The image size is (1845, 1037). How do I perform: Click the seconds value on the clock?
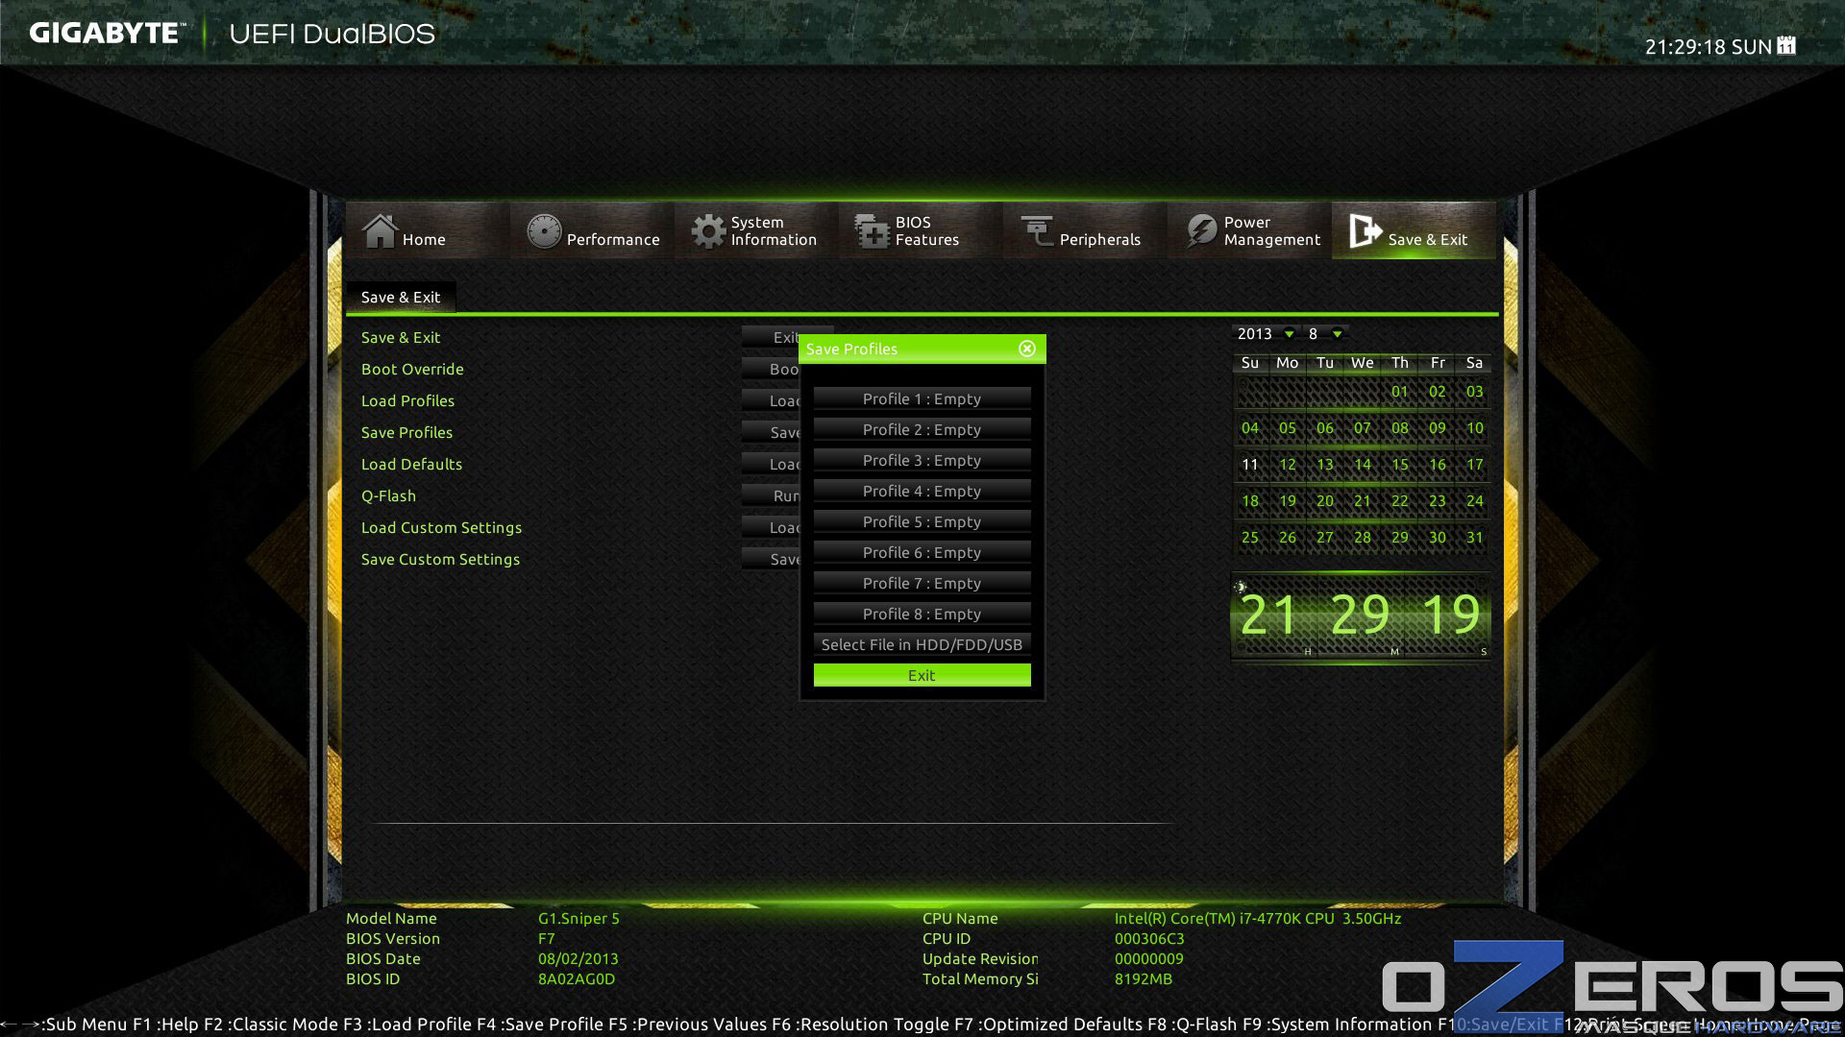point(1451,615)
